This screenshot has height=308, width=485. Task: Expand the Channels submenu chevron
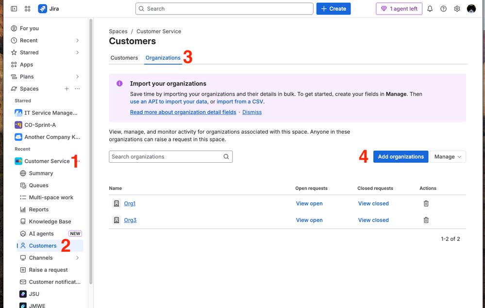pos(77,258)
